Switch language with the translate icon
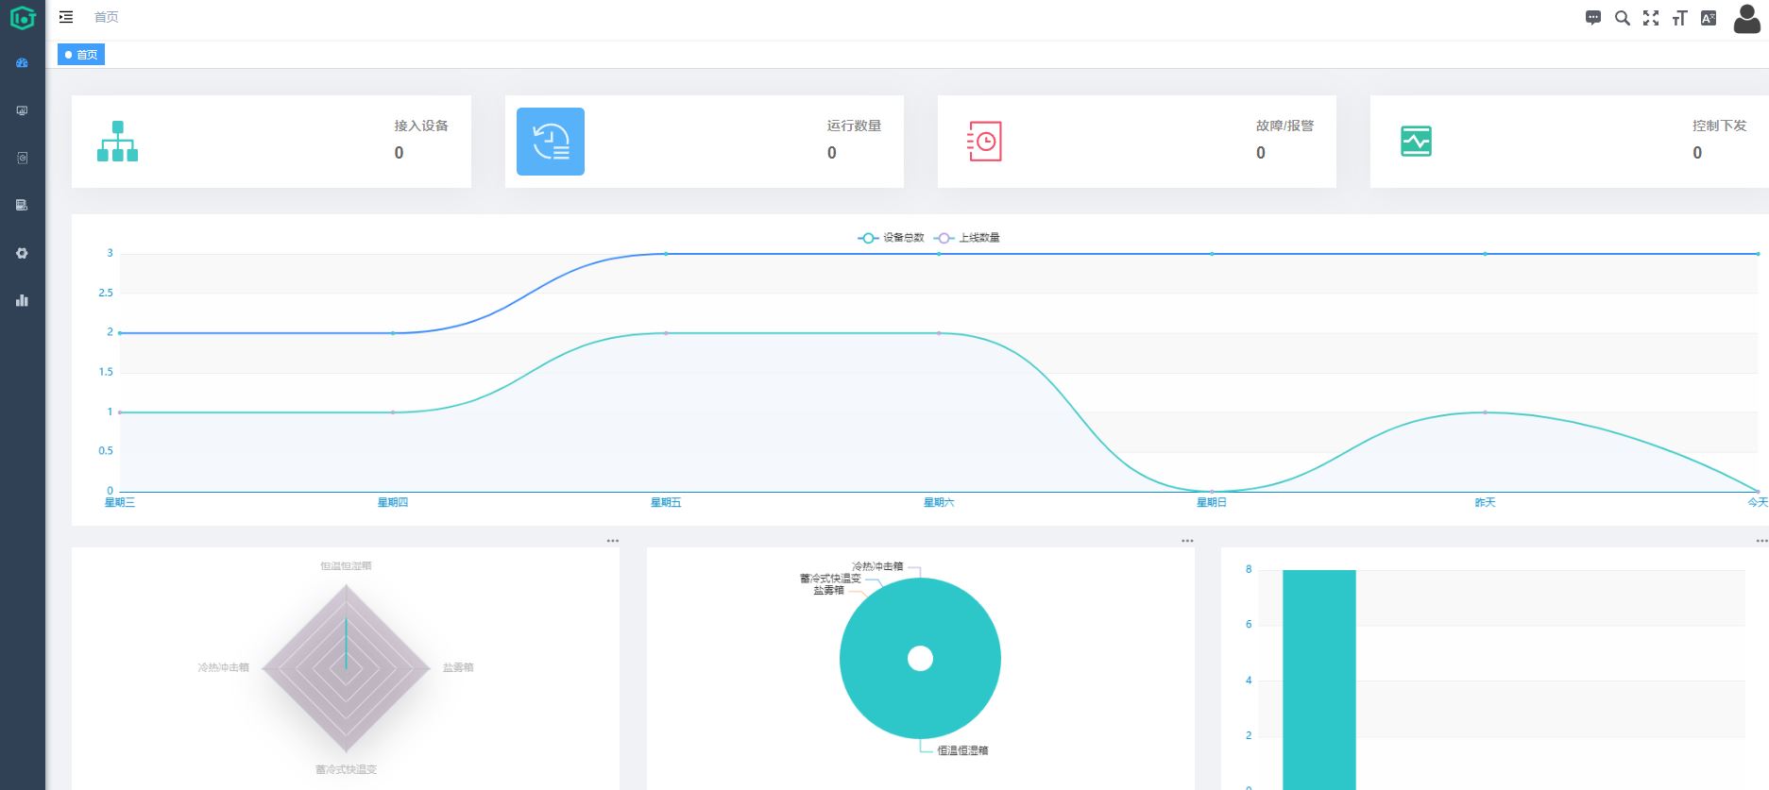1769x790 pixels. (x=1709, y=18)
